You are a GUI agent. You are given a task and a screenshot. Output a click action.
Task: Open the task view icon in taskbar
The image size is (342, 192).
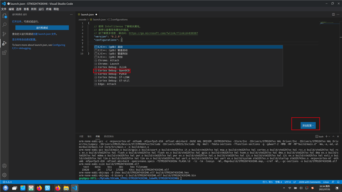15,188
